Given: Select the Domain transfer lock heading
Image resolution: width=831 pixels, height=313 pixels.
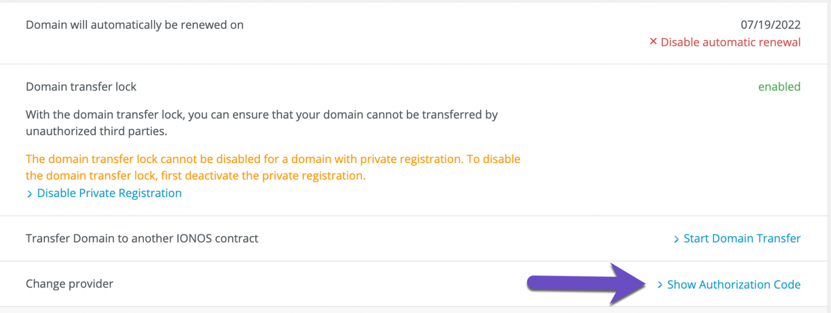Looking at the screenshot, I should pos(81,87).
